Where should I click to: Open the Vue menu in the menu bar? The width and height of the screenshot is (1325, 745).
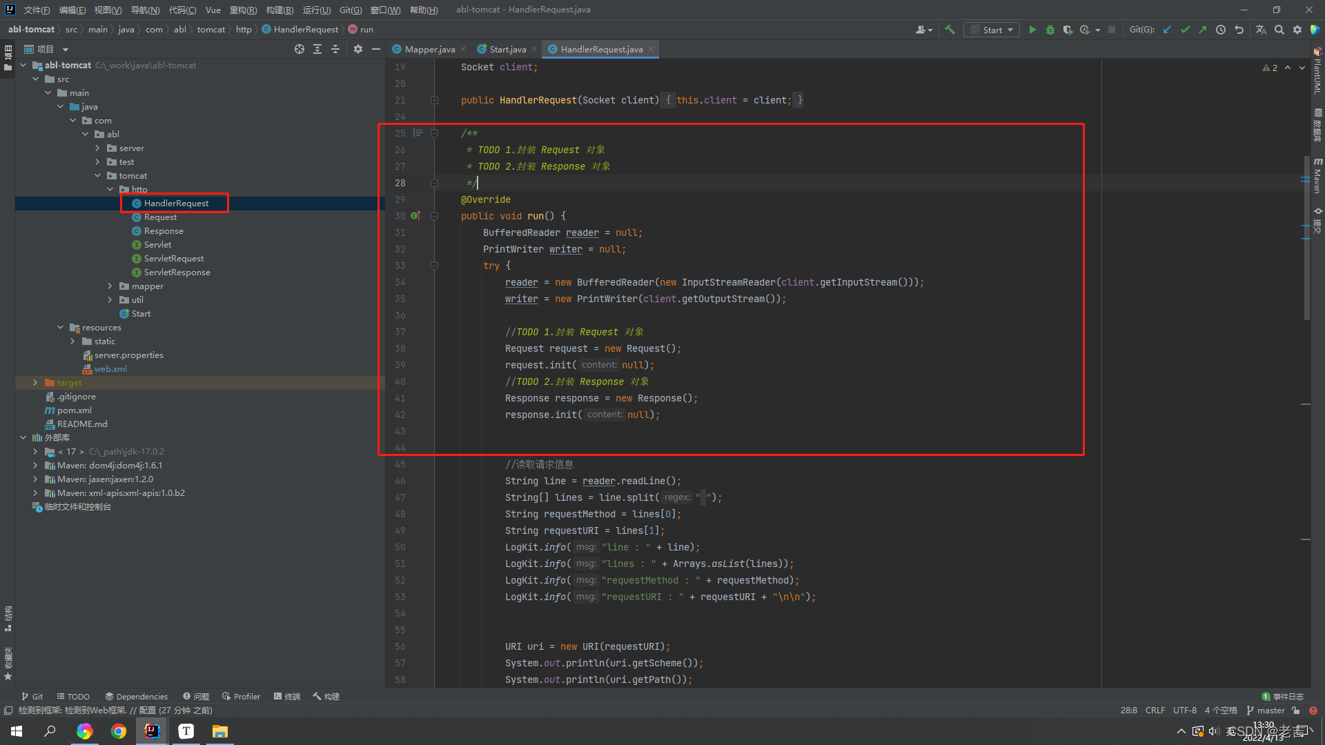tap(213, 10)
